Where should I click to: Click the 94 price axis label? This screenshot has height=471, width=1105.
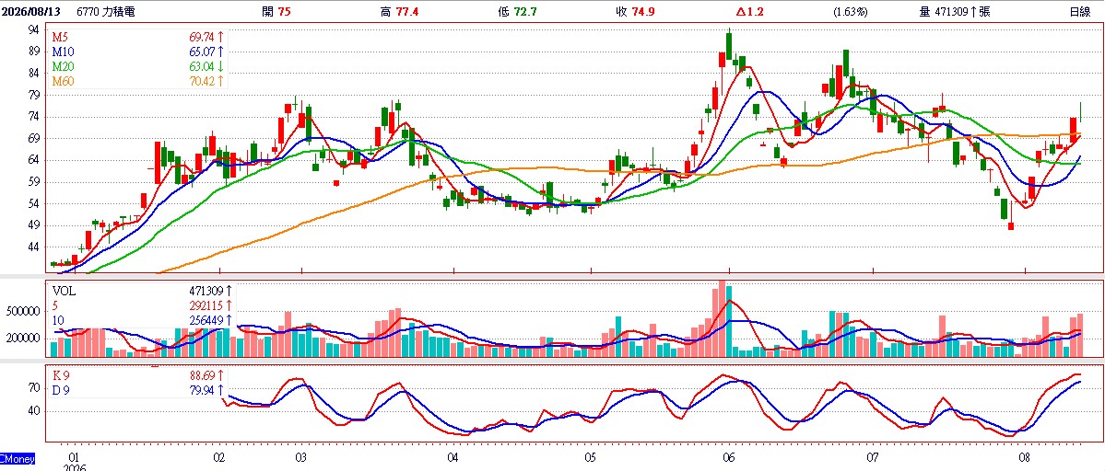point(34,29)
